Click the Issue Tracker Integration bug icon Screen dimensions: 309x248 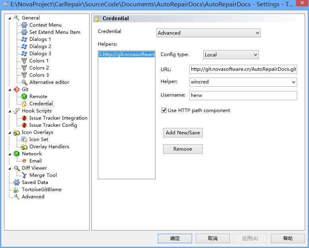click(24, 118)
